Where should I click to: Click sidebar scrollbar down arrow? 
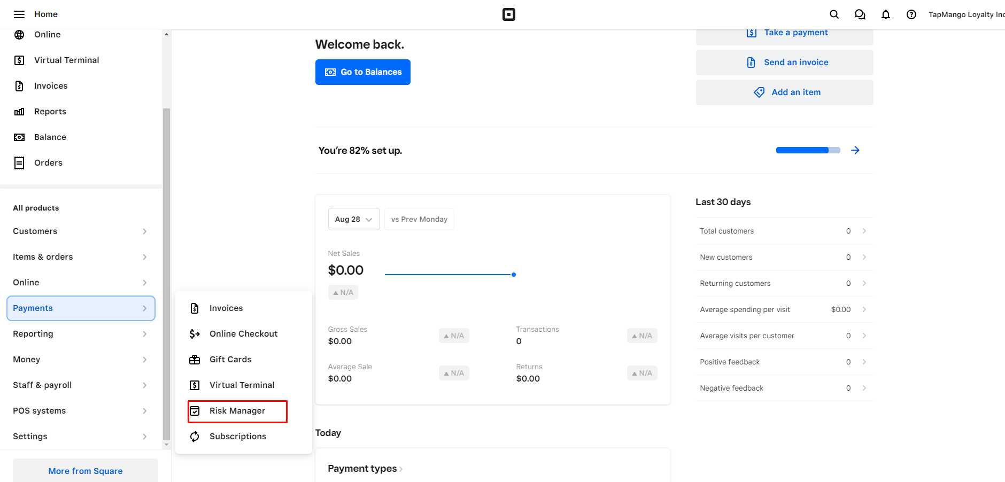(x=166, y=445)
